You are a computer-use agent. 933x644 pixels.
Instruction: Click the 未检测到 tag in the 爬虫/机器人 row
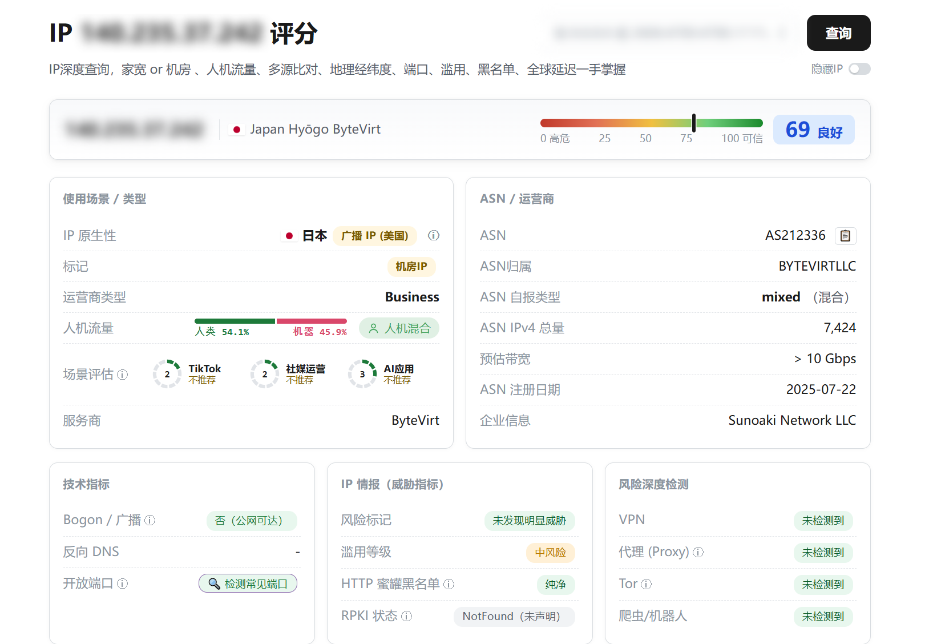coord(823,617)
